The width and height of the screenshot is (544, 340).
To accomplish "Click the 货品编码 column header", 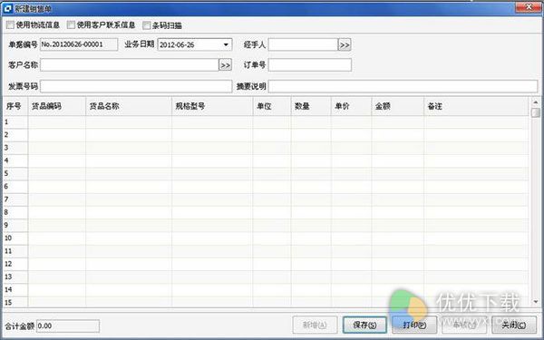I will coord(57,106).
